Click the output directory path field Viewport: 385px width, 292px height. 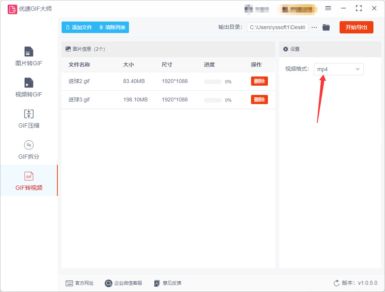point(278,27)
